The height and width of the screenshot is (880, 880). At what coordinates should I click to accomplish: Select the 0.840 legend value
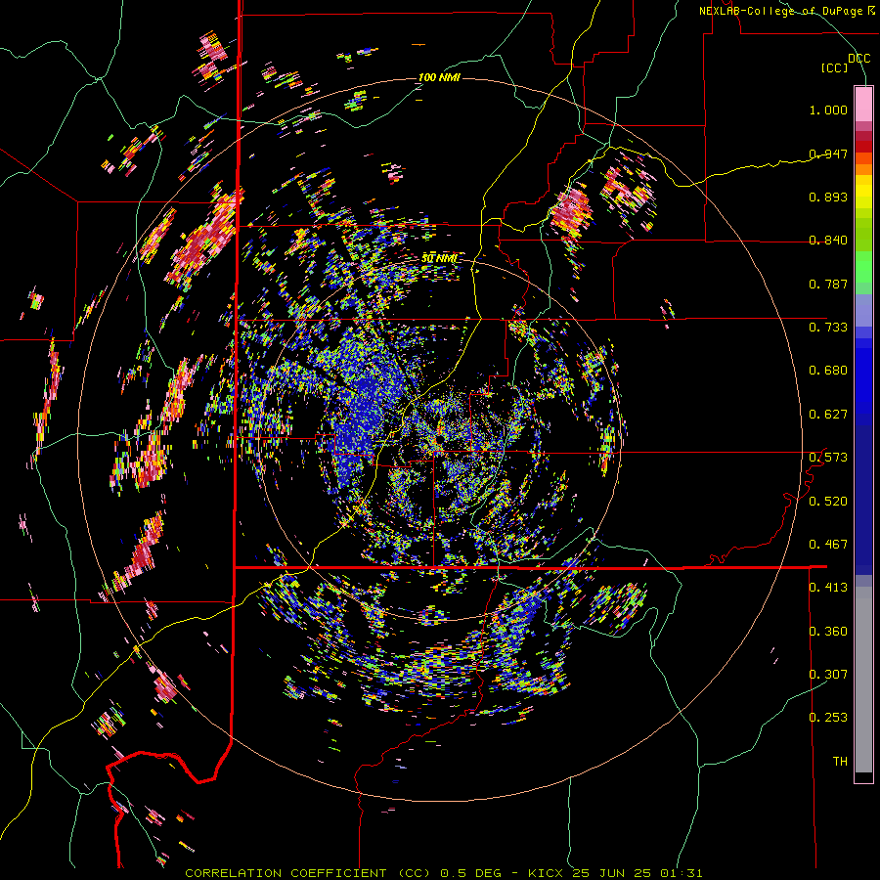point(828,241)
